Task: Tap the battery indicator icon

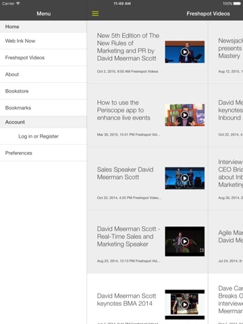Action: (237, 3)
